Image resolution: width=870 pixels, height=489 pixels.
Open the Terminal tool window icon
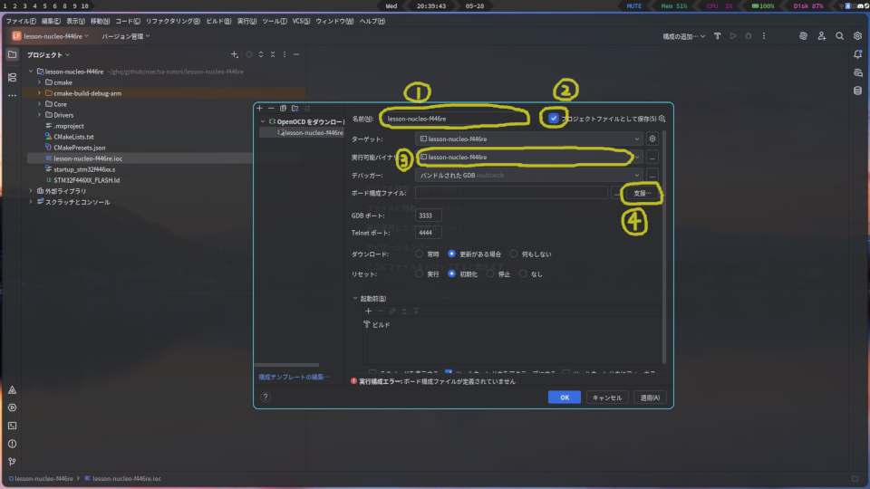pyautogui.click(x=12, y=426)
